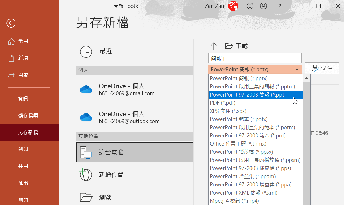Click the globe icon for 新增位置
The width and height of the screenshot is (344, 205).
tap(86, 175)
